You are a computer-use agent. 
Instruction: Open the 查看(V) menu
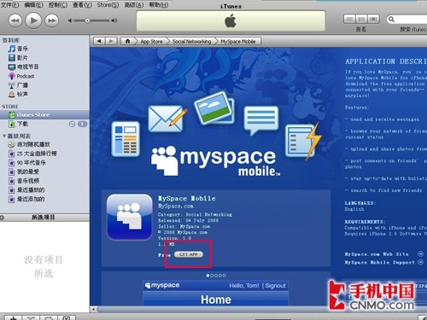[82, 5]
